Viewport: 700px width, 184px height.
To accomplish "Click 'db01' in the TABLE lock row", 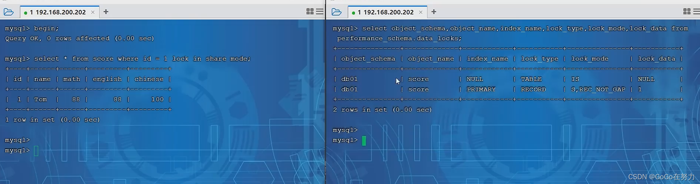I will (x=349, y=79).
